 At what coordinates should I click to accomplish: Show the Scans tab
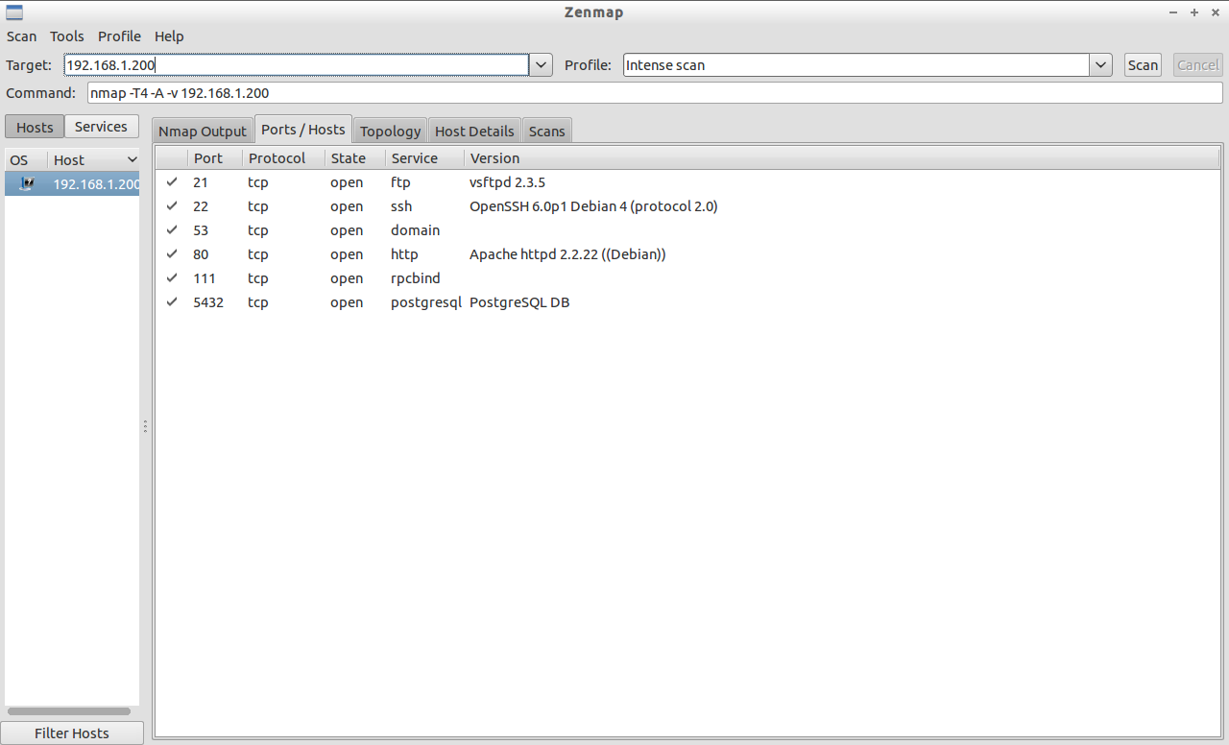(x=547, y=131)
